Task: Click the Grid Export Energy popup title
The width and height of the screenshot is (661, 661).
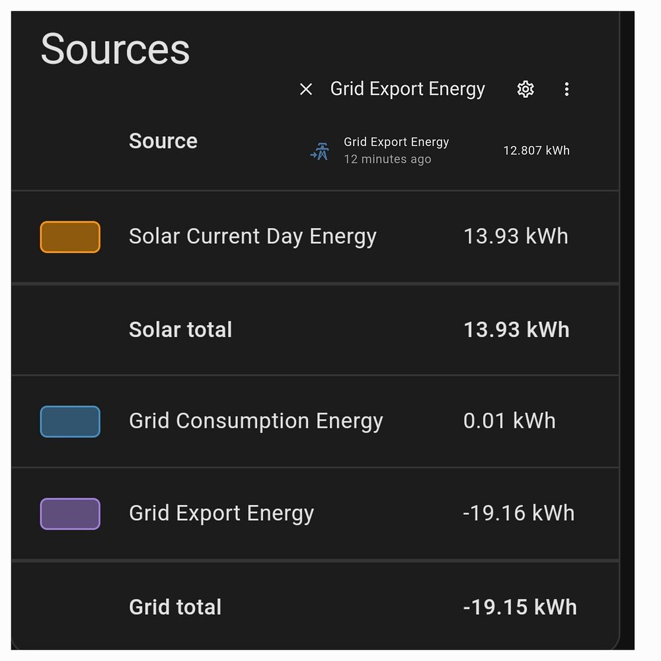Action: pyautogui.click(x=408, y=89)
